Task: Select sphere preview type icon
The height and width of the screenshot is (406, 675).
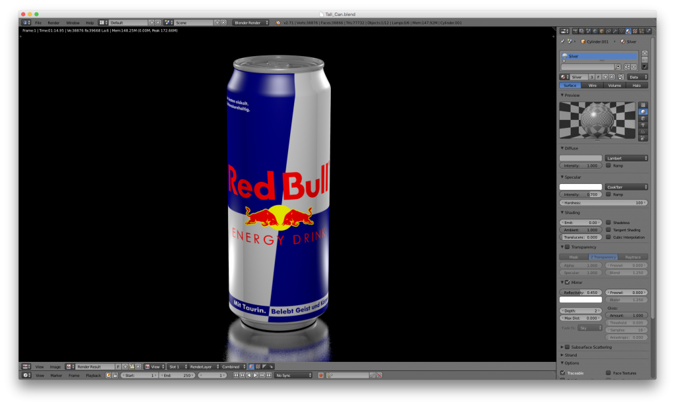Action: 643,111
